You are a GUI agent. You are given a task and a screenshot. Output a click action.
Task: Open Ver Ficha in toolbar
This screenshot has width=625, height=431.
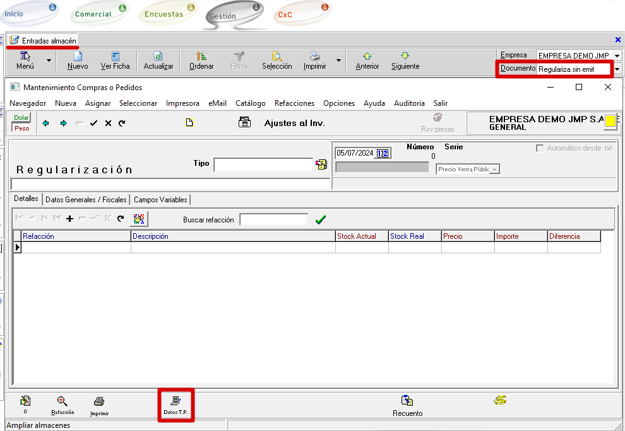(115, 57)
